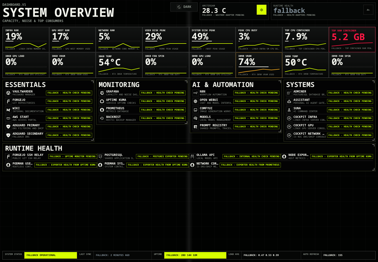
Task: Click the yellow sun weather icon
Action: 261,10
